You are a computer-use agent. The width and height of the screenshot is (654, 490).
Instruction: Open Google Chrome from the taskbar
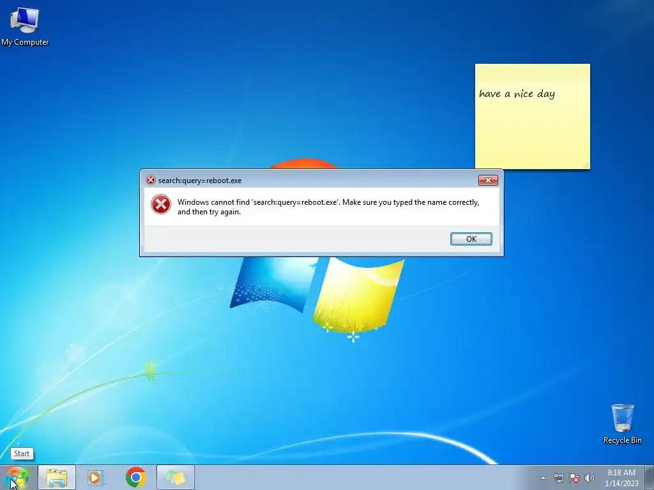(135, 477)
